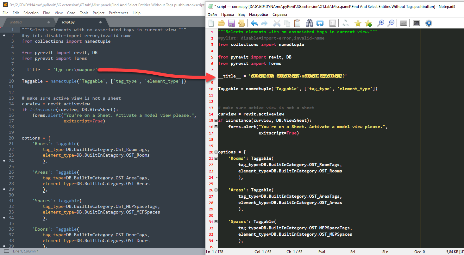Collapse the 'Spaces' Taggable fold at line 31
This screenshot has width=464, height=255.
[216, 221]
